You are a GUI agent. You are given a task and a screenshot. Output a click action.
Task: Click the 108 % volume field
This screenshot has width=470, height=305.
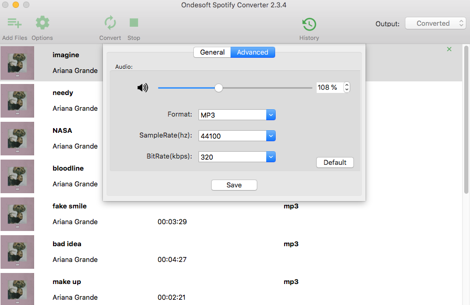tap(330, 87)
